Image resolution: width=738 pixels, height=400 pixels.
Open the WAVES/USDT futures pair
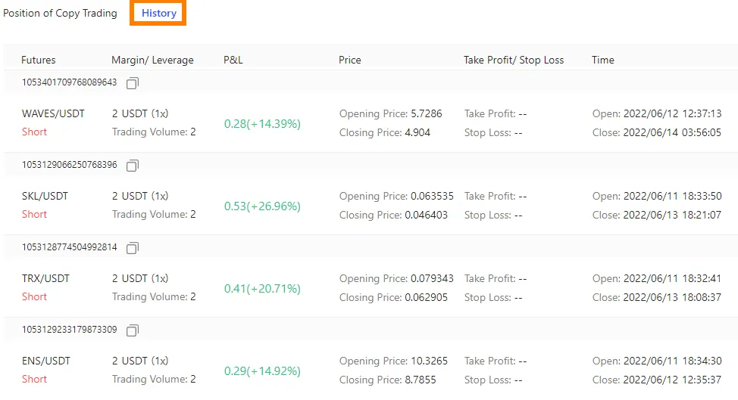(53, 113)
